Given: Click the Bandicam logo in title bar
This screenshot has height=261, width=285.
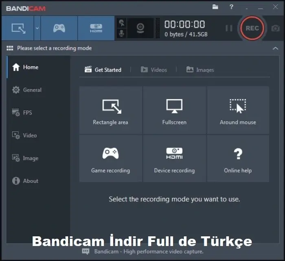Looking at the screenshot, I should 26,9.
